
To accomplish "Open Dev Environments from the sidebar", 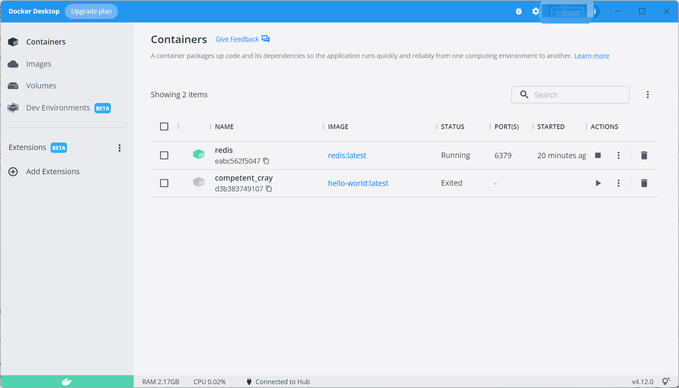I will coord(58,108).
